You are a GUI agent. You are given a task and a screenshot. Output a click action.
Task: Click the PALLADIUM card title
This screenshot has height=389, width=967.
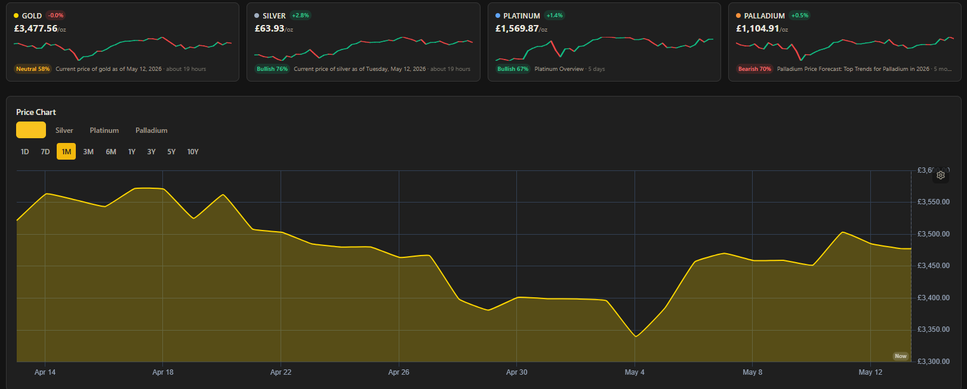click(x=764, y=16)
